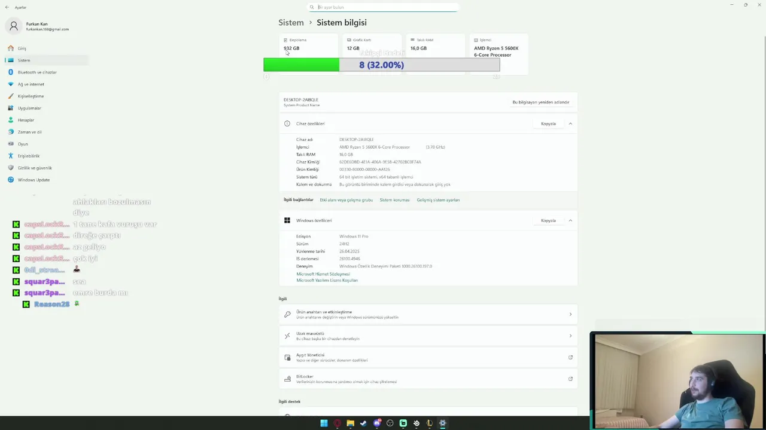Collapse the Windows özellikleri section chevron
This screenshot has width=766, height=430.
[570, 220]
